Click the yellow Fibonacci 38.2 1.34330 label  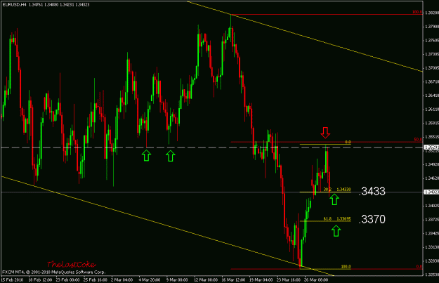tap(337, 190)
